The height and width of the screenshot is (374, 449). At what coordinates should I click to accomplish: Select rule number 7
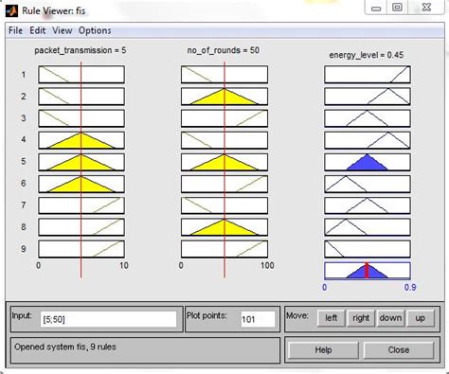click(x=24, y=205)
